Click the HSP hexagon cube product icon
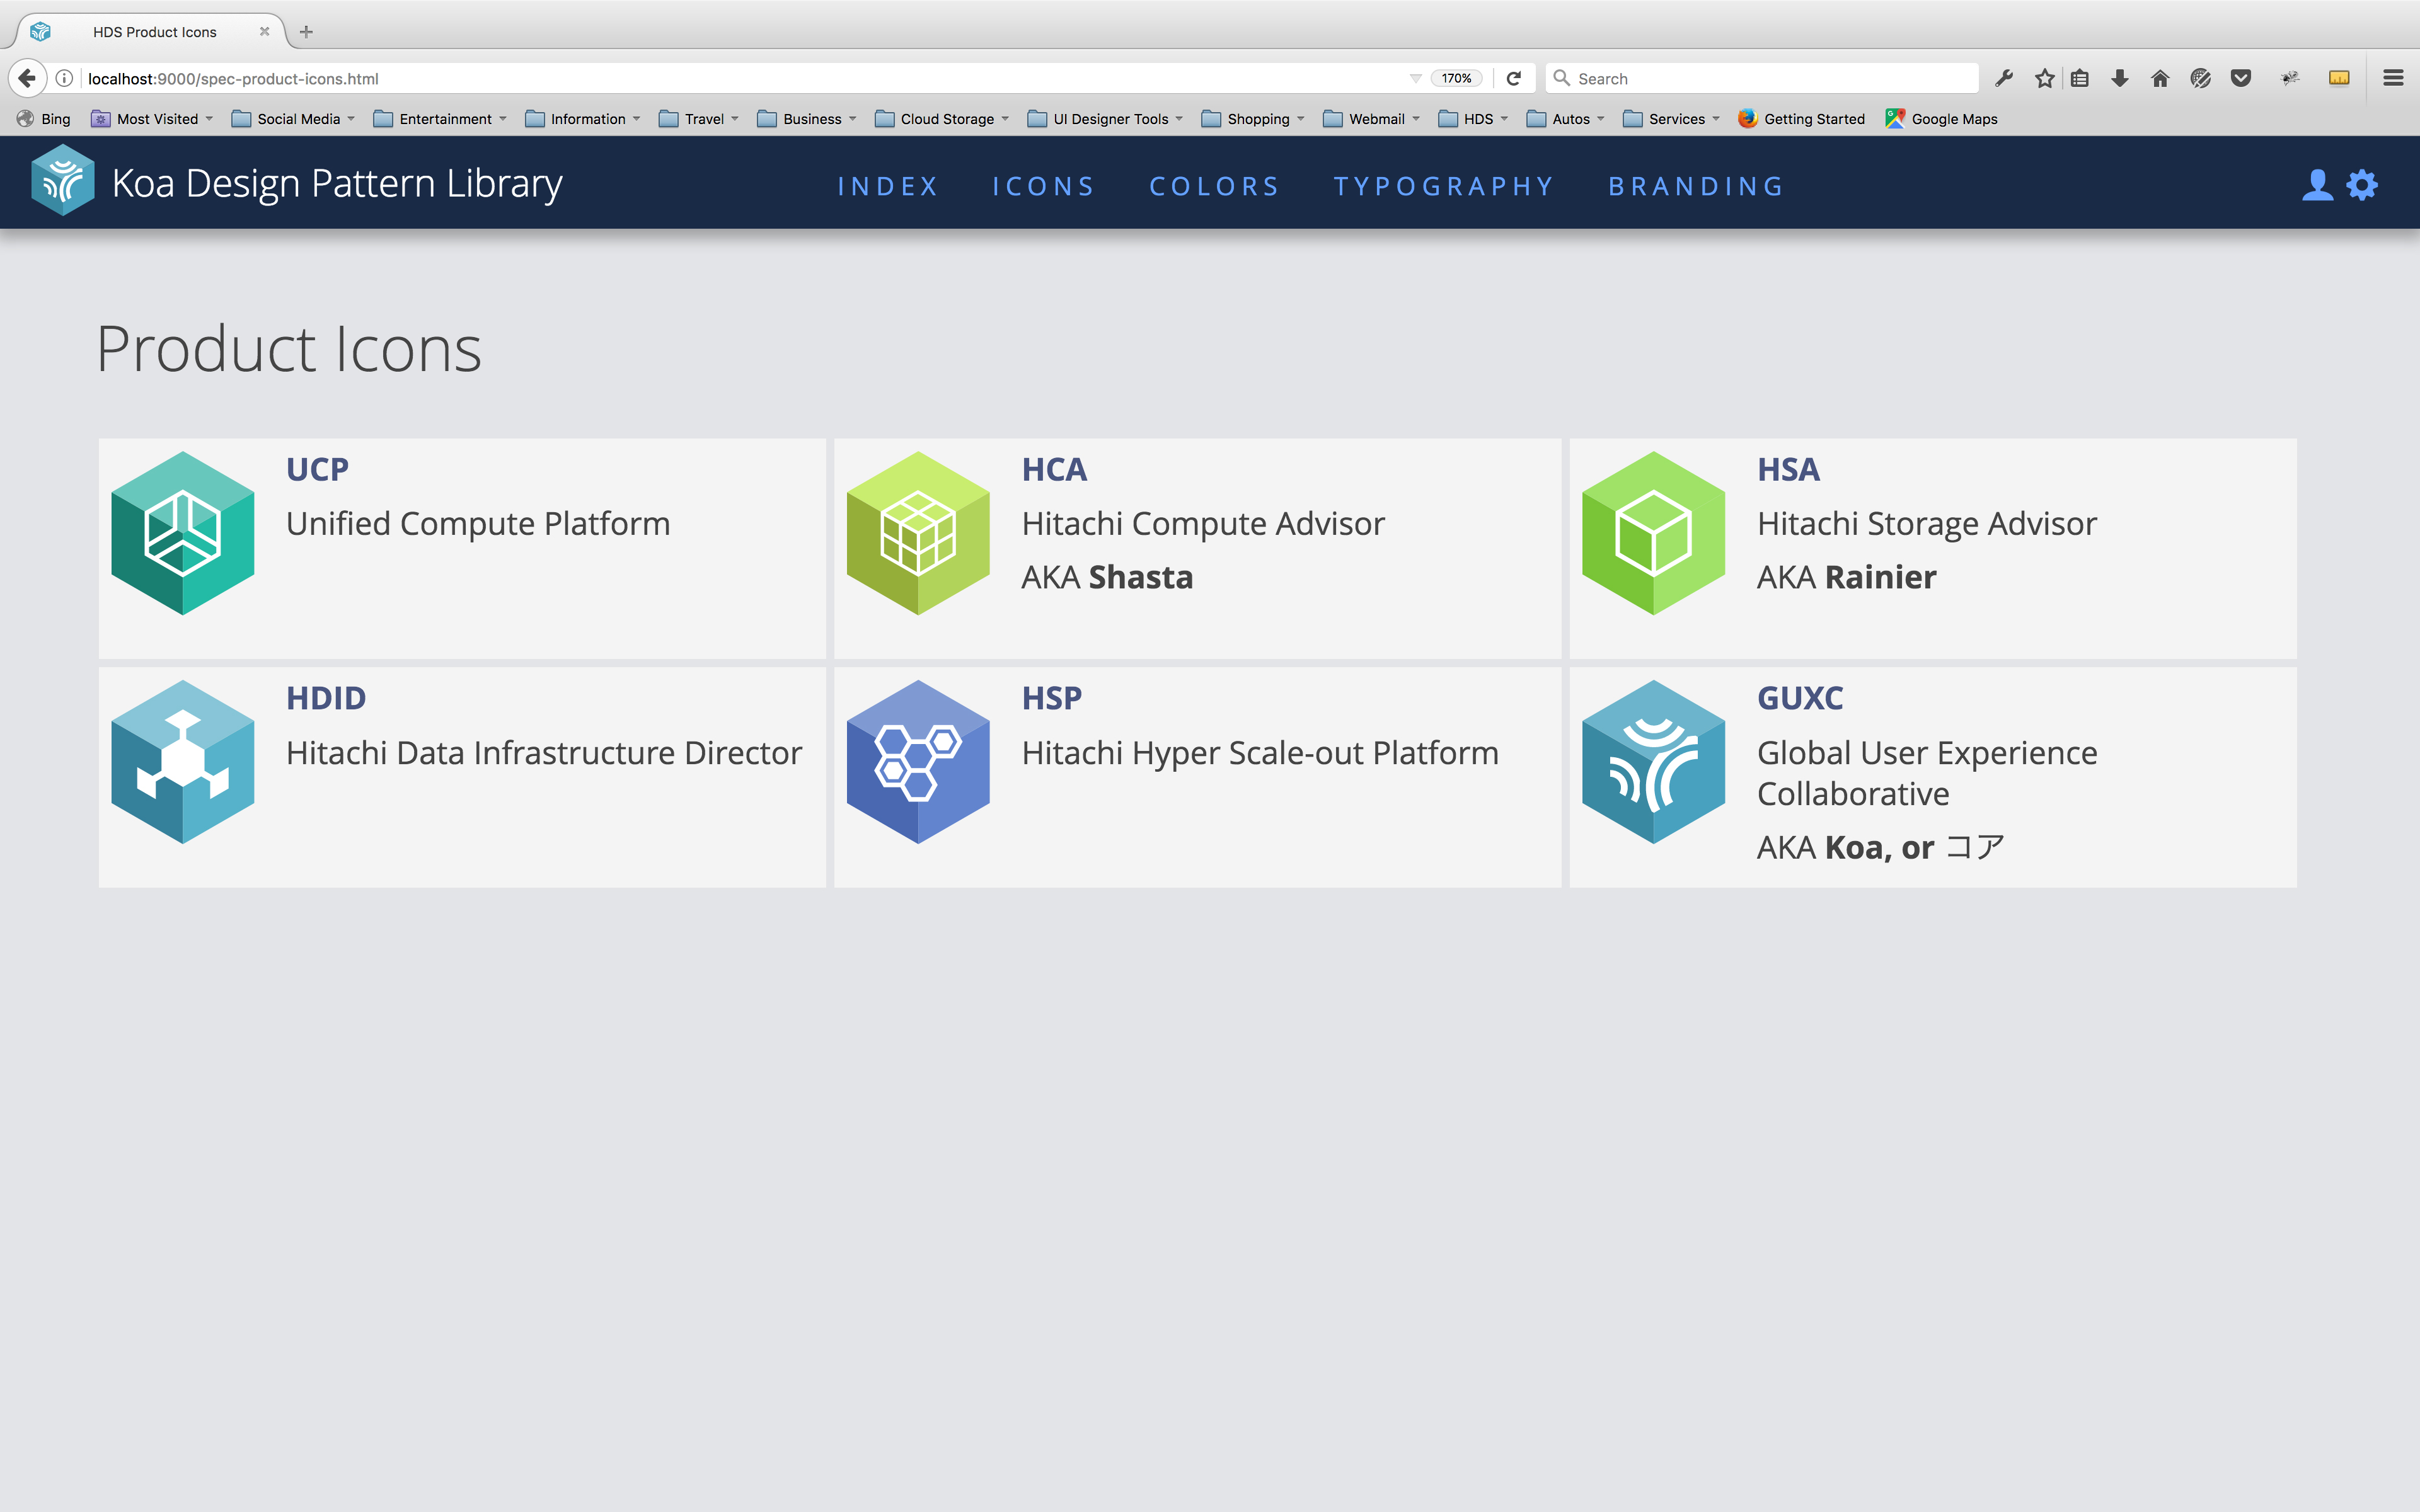Viewport: 2420px width, 1512px height. pyautogui.click(x=918, y=762)
